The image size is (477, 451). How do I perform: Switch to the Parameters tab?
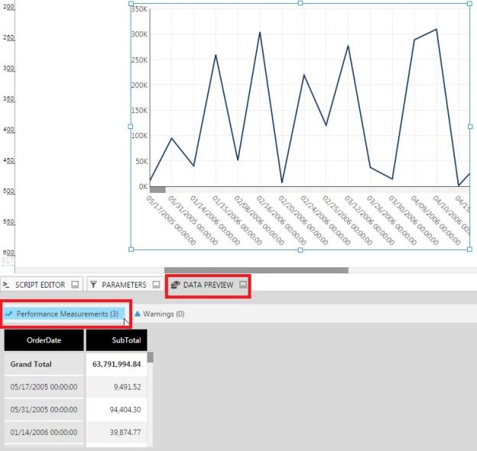(124, 285)
